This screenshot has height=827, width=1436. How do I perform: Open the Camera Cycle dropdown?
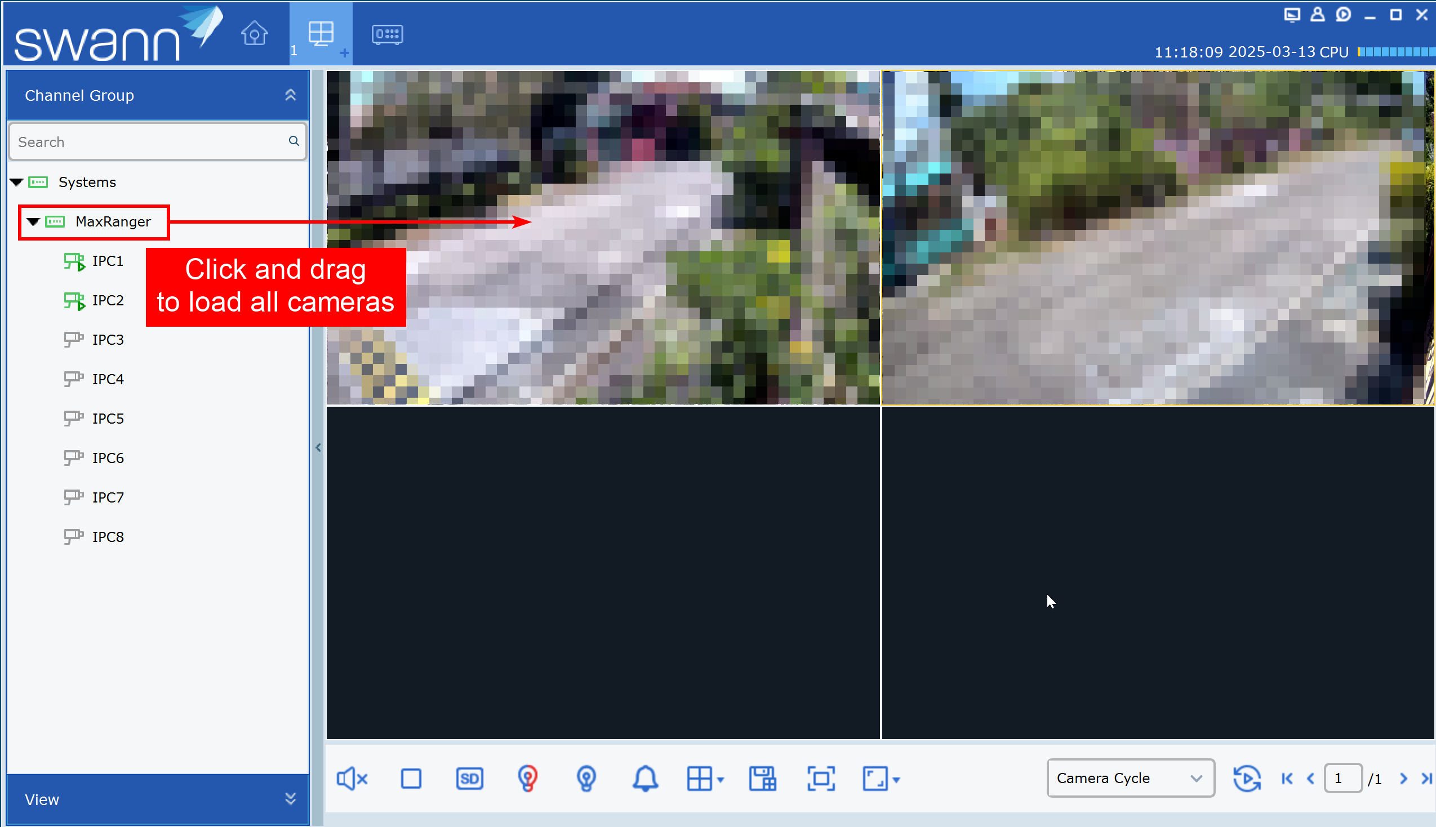pyautogui.click(x=1130, y=778)
